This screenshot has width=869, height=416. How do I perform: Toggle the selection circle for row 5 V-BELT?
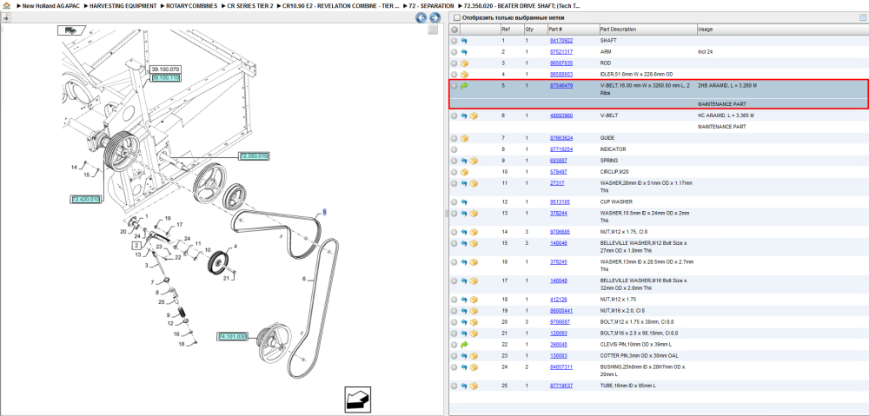tap(454, 86)
